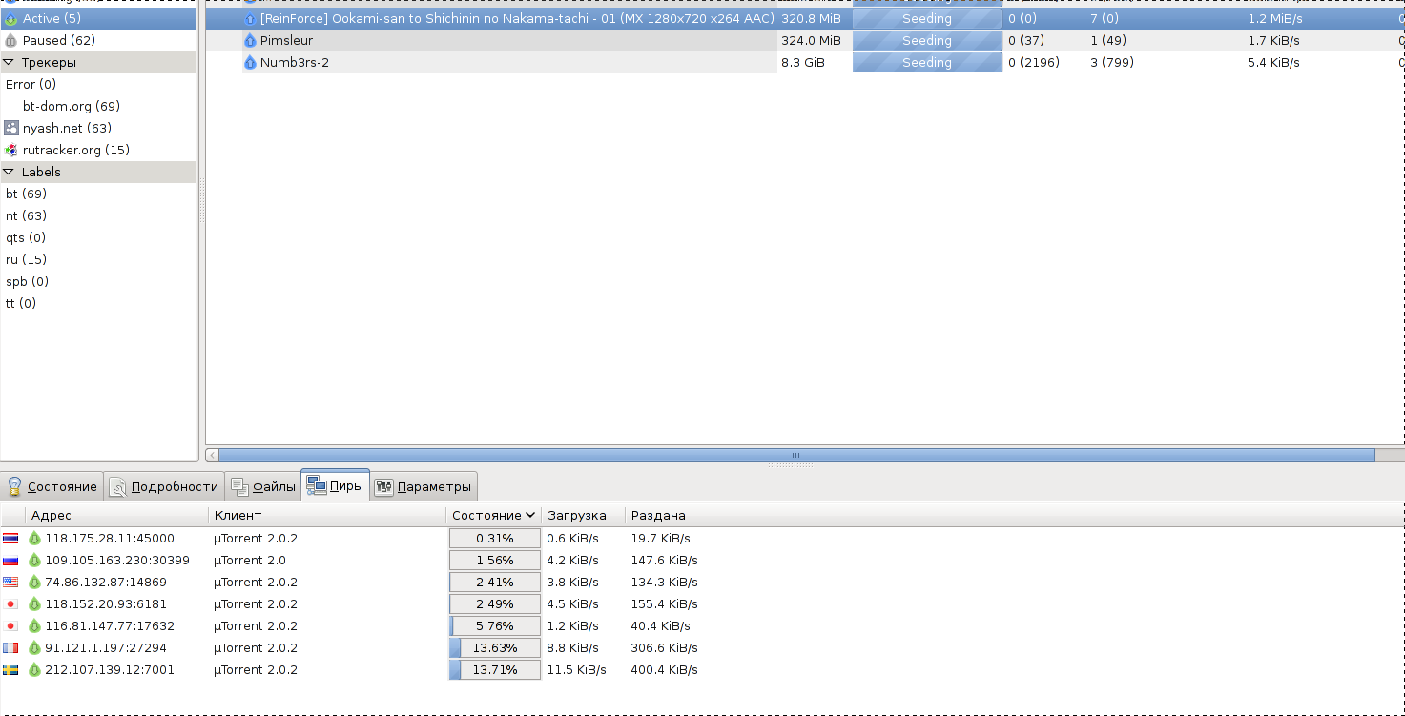Click 400.4 KiB/s upload value
This screenshot has height=716, width=1405.
click(664, 669)
